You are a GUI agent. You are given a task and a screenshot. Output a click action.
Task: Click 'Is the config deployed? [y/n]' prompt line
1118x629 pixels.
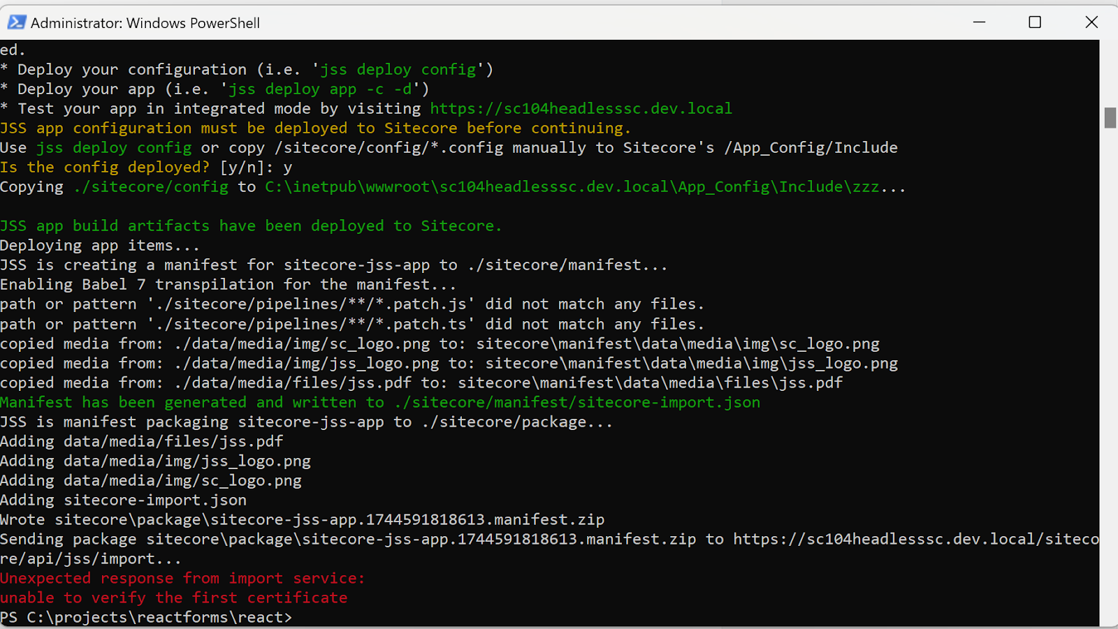coord(146,168)
